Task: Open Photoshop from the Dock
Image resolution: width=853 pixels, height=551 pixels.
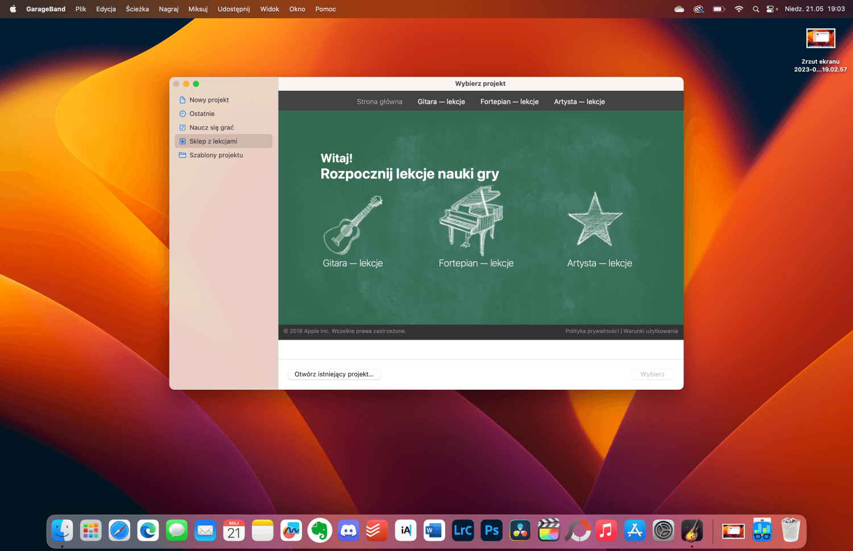Action: click(491, 531)
